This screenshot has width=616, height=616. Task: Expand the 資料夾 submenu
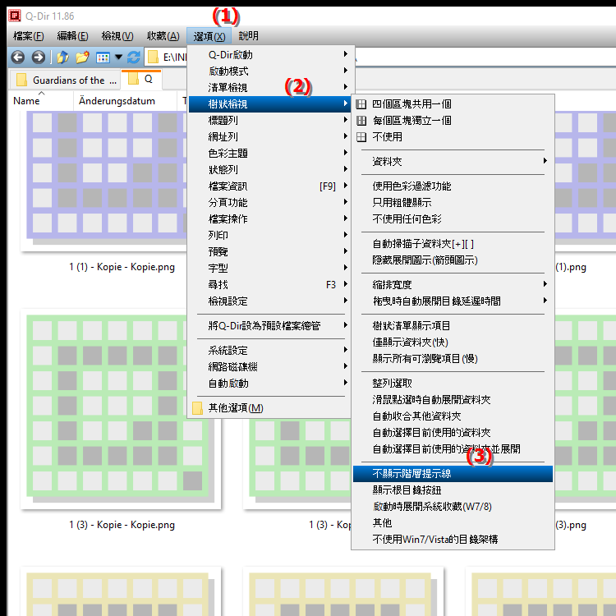pos(453,162)
